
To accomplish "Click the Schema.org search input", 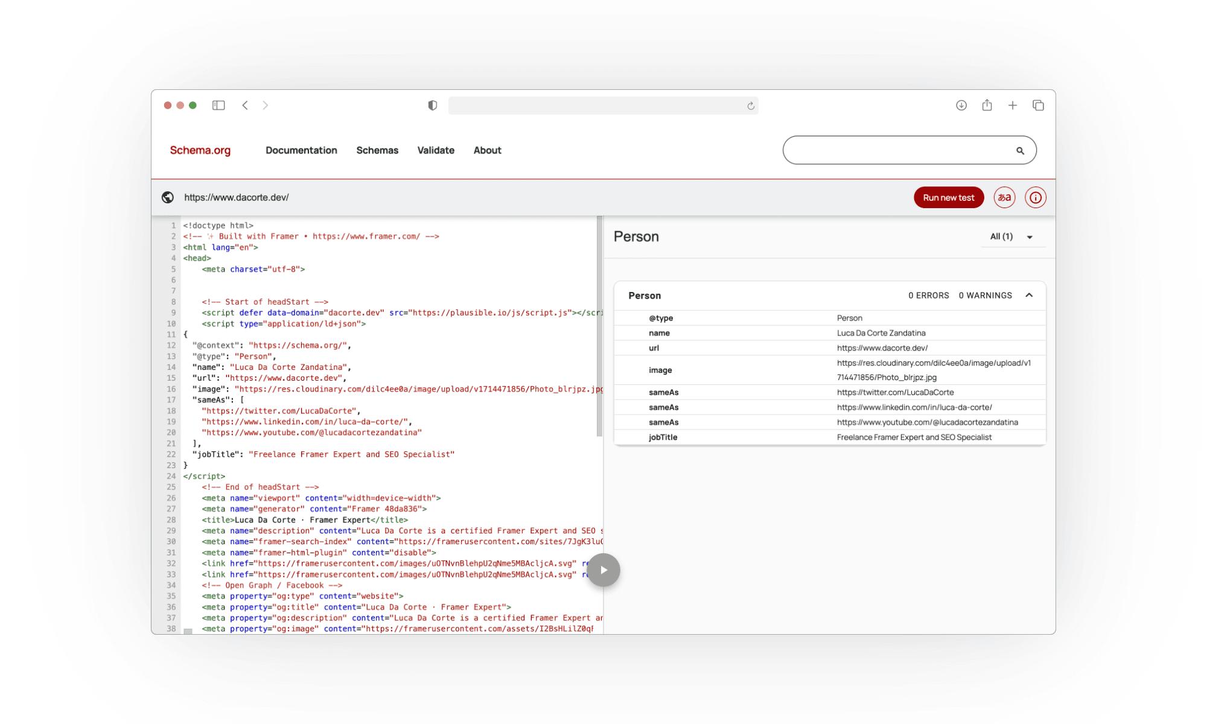I will pos(909,150).
